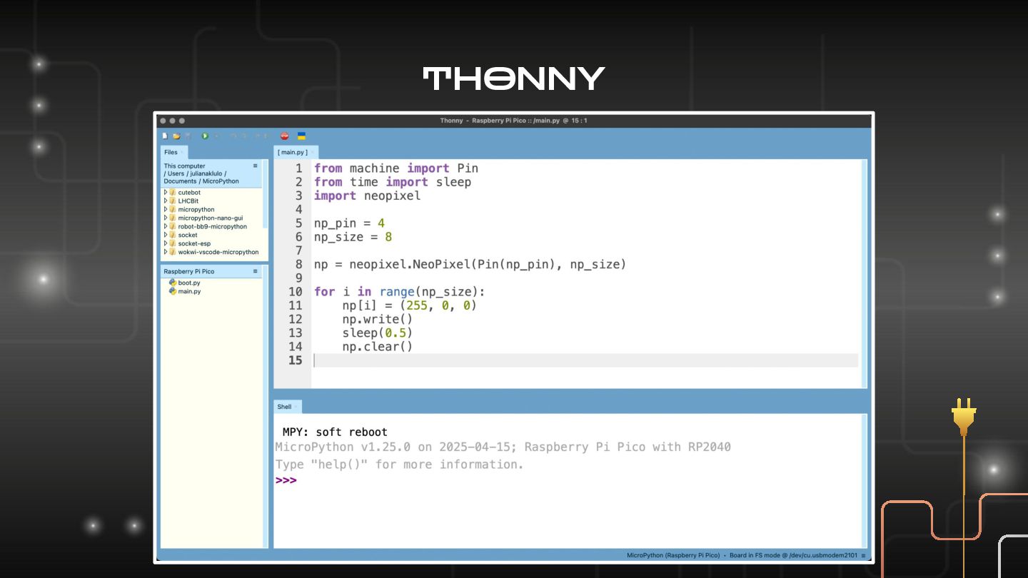Click the MicroPython v1.25.0 version line
Image resolution: width=1028 pixels, height=578 pixels.
pos(503,447)
